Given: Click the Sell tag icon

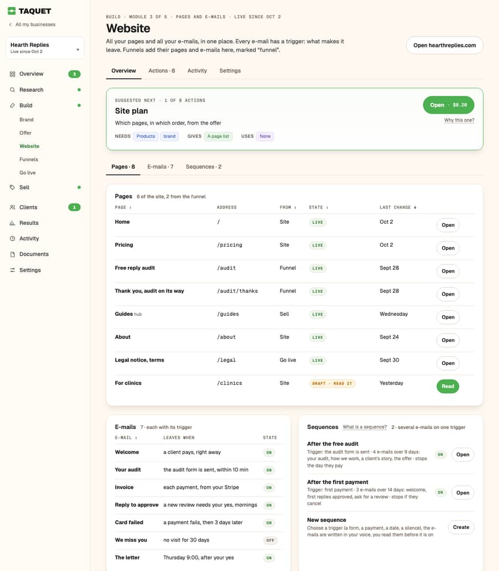Looking at the screenshot, I should tap(13, 187).
